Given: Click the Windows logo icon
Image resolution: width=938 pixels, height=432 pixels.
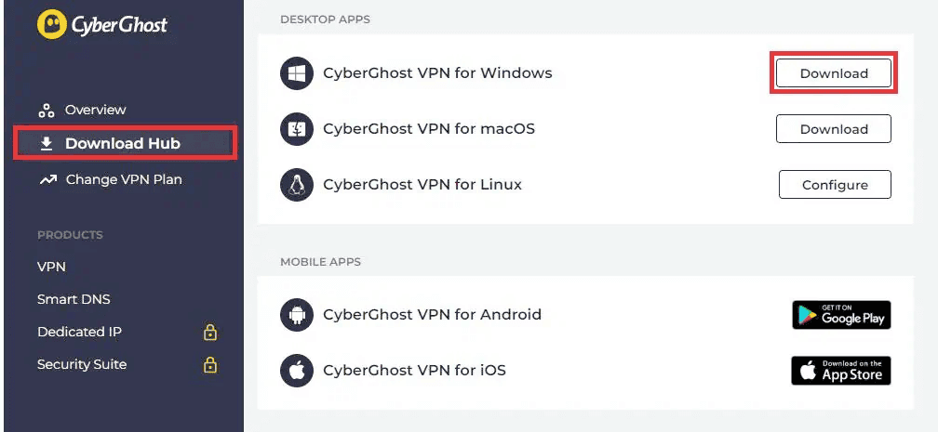Looking at the screenshot, I should pos(297,73).
